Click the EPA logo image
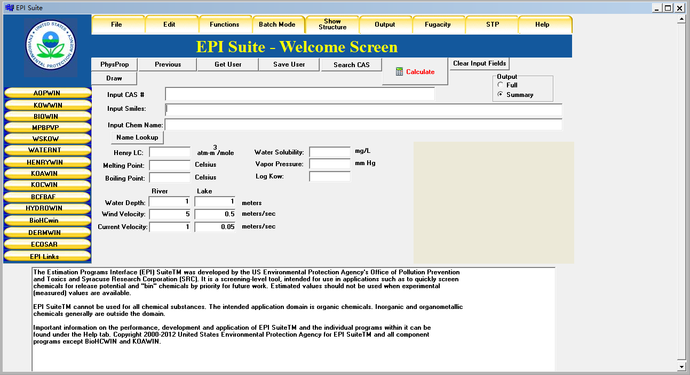690x375 pixels. [x=51, y=47]
